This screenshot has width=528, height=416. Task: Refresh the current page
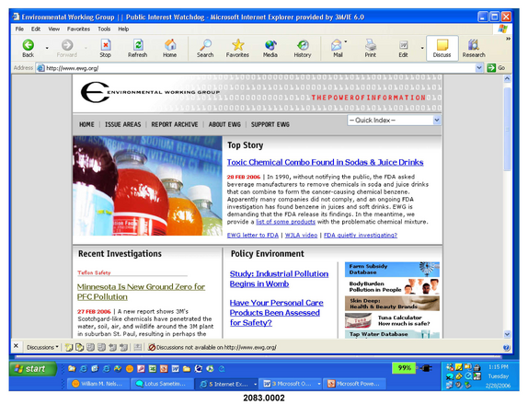click(x=138, y=48)
